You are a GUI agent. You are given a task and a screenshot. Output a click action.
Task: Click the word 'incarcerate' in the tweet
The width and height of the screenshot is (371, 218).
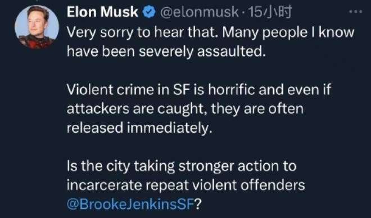tap(105, 185)
